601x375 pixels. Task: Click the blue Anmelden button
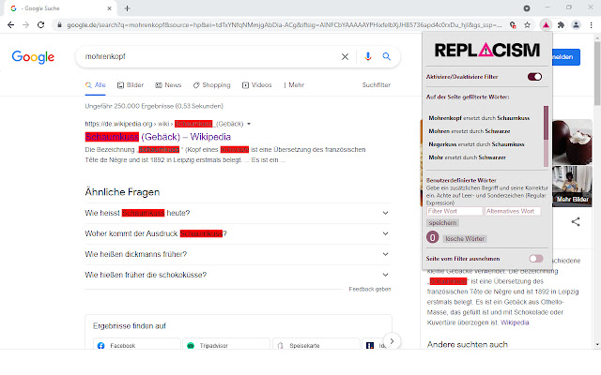(566, 57)
